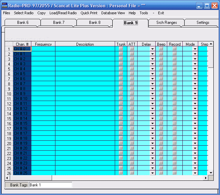Click the horizontal scrollbar thumb
This screenshot has height=195, width=220.
pos(31,178)
